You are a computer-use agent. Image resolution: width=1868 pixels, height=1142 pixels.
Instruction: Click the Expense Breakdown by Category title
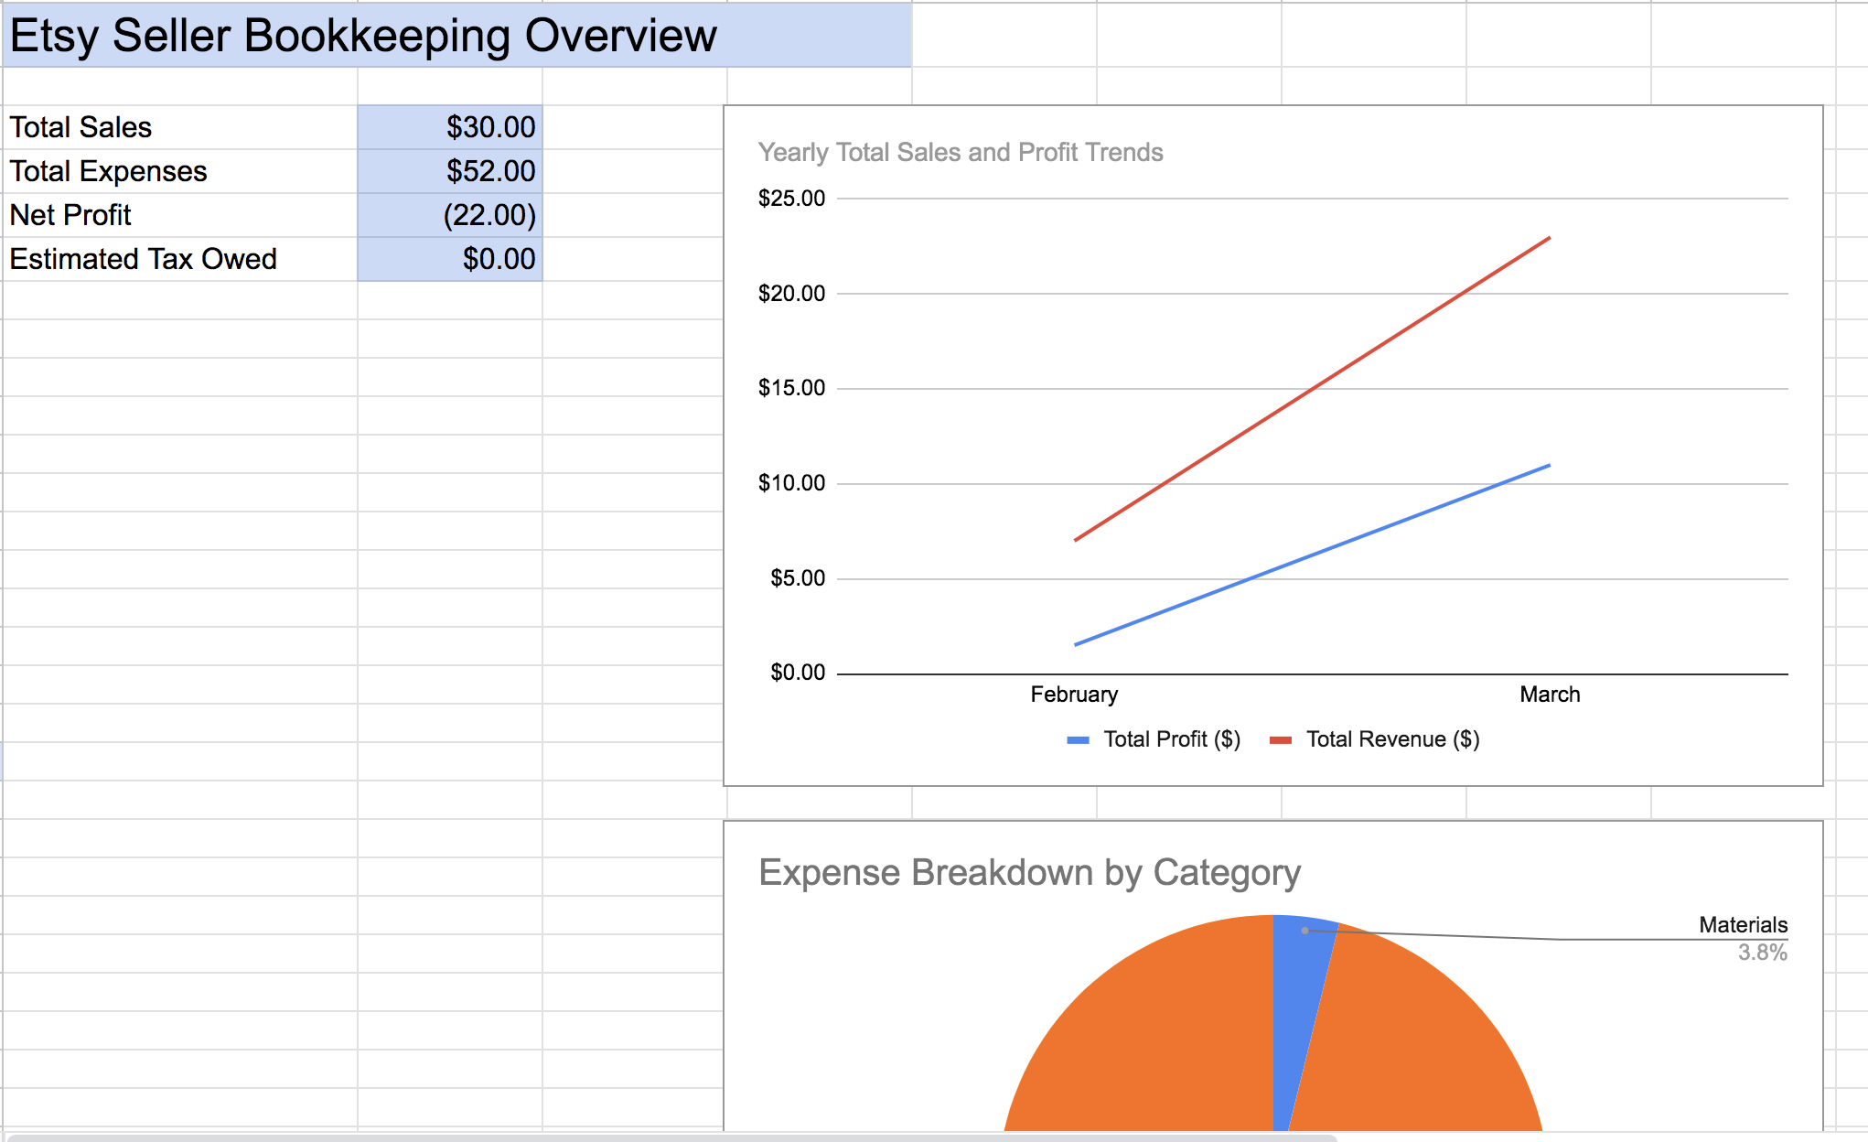click(1029, 872)
